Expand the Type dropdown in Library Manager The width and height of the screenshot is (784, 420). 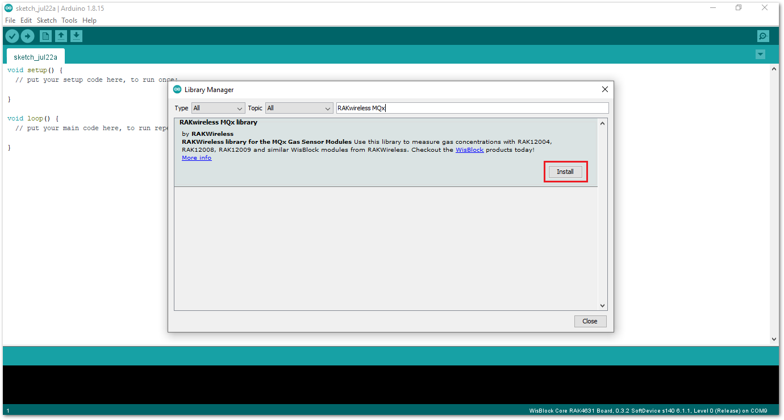click(218, 108)
